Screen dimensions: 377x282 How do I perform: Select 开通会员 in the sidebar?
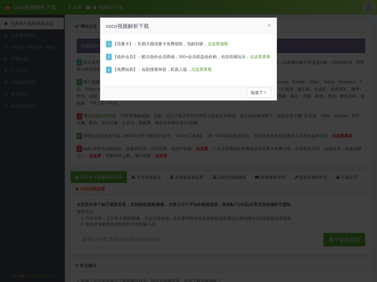(32, 59)
